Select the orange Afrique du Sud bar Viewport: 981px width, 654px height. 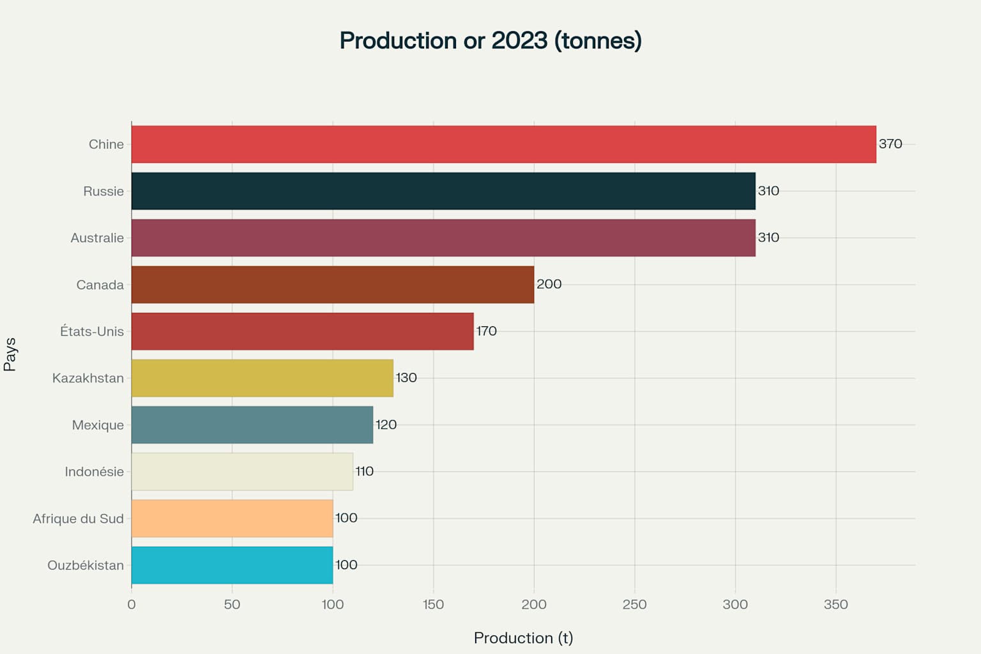coord(230,518)
